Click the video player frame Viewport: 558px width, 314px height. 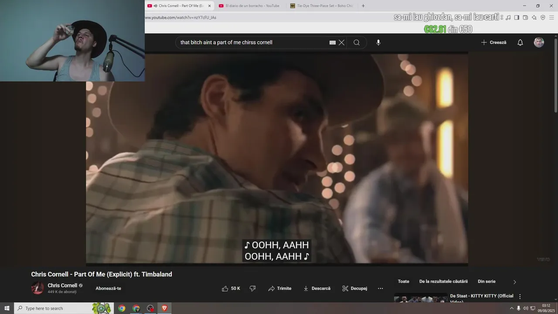coord(277,159)
